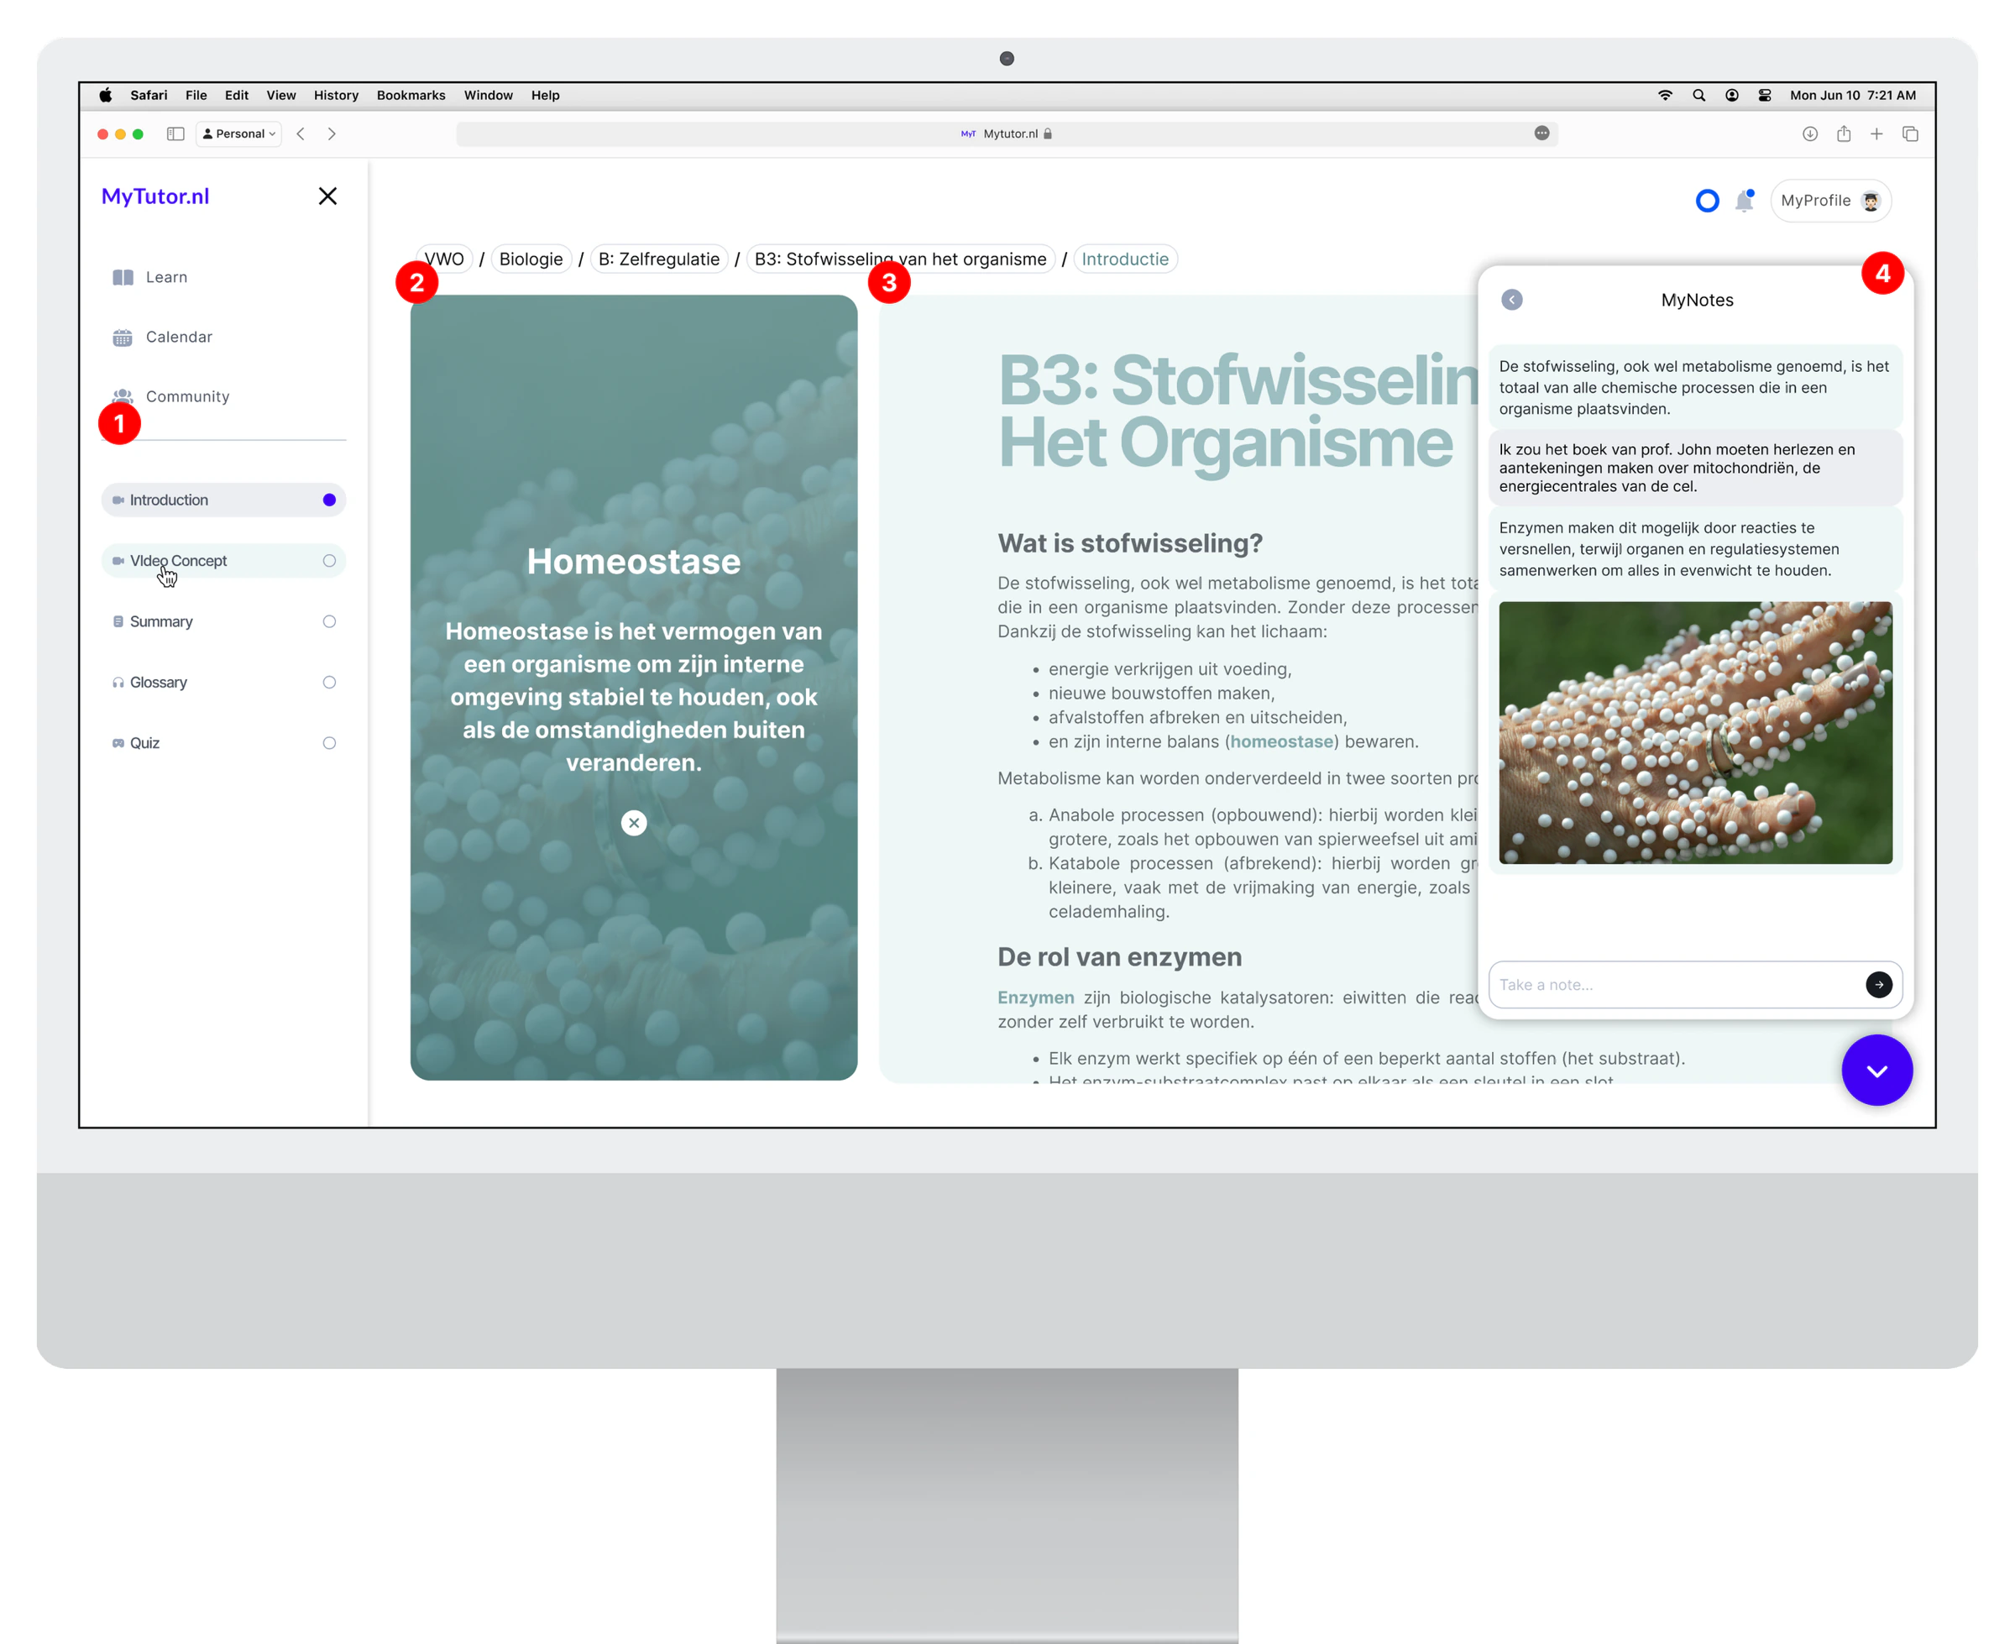This screenshot has height=1644, width=2015.
Task: Open the Video Concept lesson item
Action: [223, 561]
